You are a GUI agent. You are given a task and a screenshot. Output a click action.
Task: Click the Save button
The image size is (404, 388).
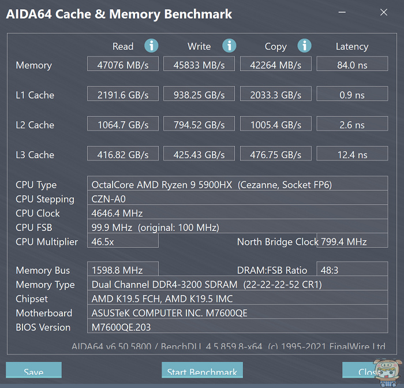33,371
